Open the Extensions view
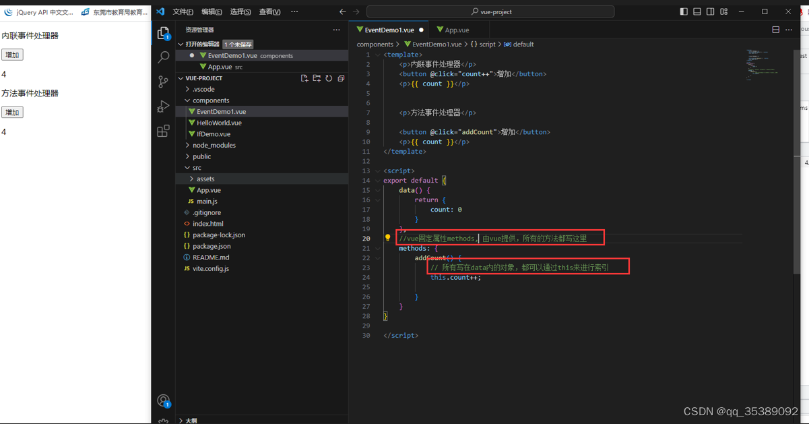This screenshot has width=809, height=424. coord(163,131)
